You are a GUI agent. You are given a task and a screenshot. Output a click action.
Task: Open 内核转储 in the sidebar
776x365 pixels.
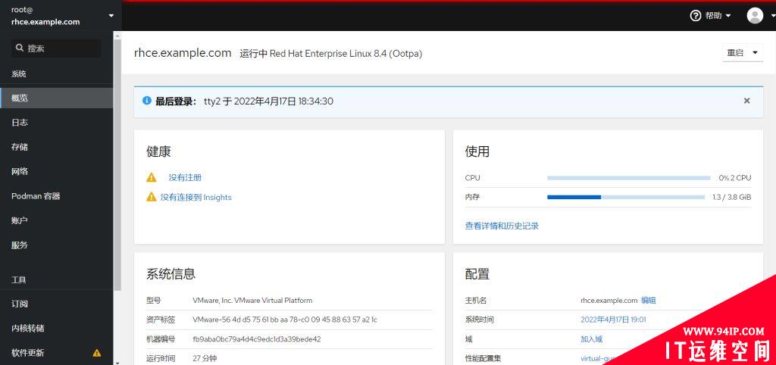tap(56, 328)
